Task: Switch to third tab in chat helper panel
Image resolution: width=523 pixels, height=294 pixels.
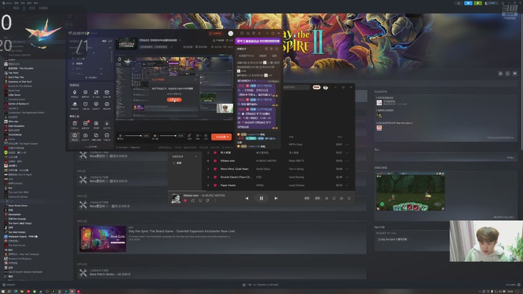Action: tap(274, 56)
